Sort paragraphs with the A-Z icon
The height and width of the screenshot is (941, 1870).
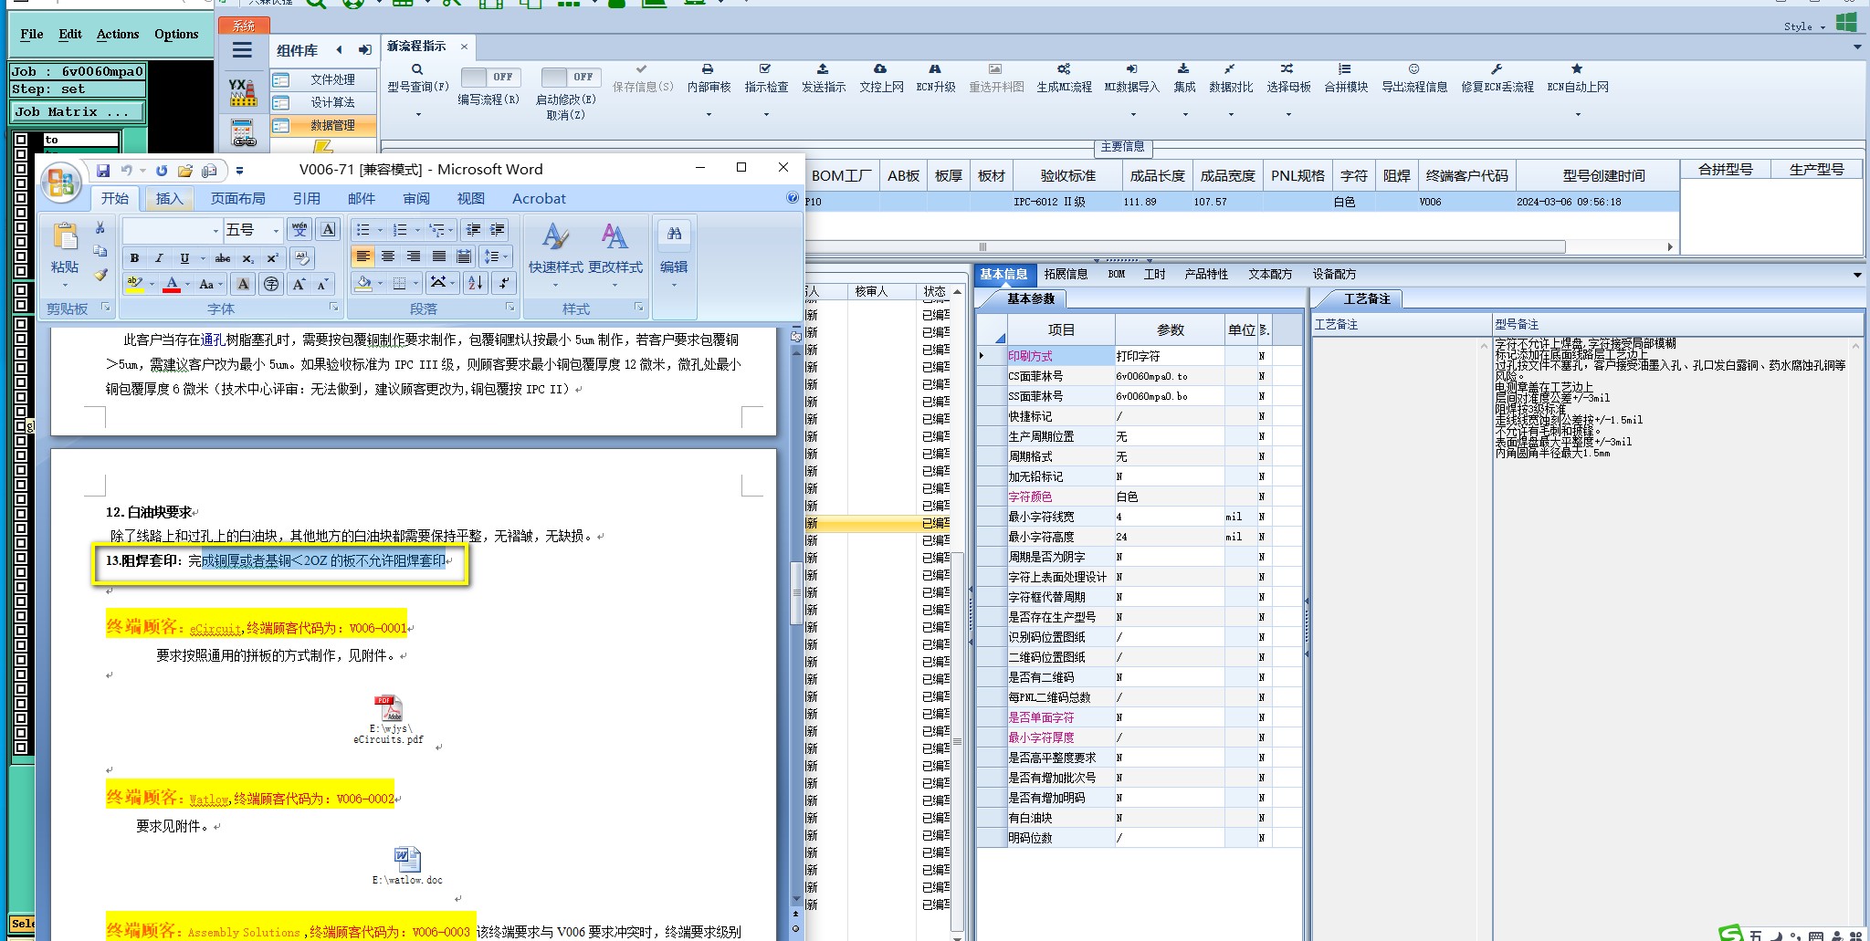(476, 283)
